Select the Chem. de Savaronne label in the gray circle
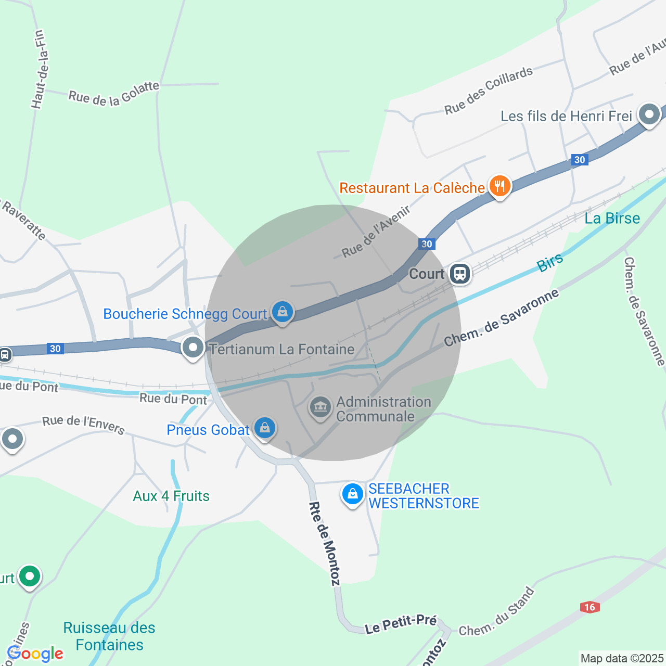 coord(502,317)
